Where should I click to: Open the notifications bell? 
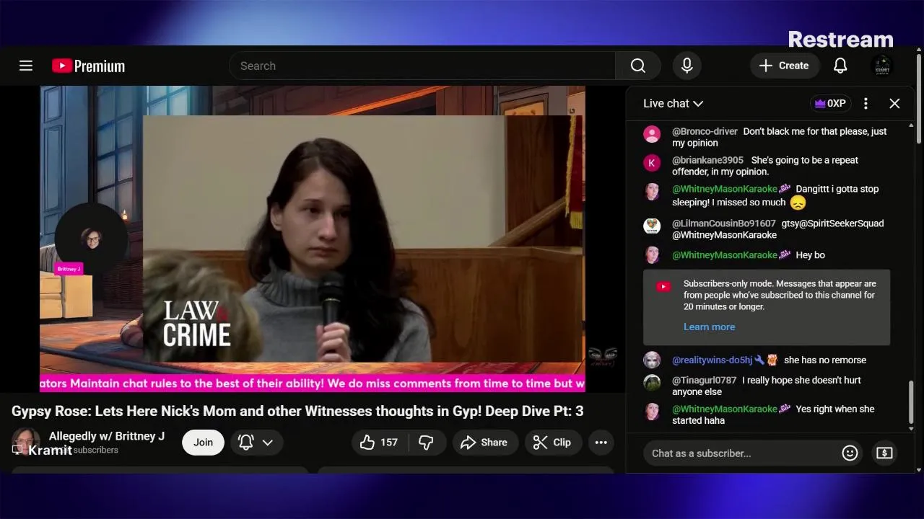840,66
